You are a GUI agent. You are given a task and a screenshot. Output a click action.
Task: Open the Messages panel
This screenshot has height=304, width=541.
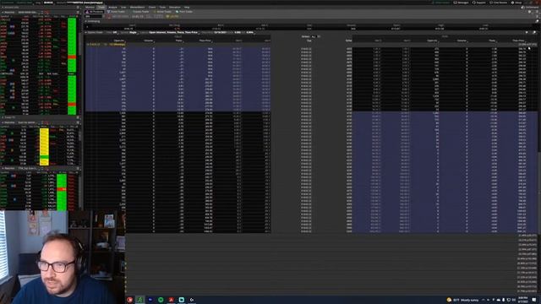(x=461, y=3)
